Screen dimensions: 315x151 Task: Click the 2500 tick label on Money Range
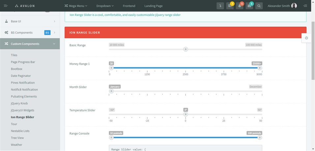click(x=186, y=74)
